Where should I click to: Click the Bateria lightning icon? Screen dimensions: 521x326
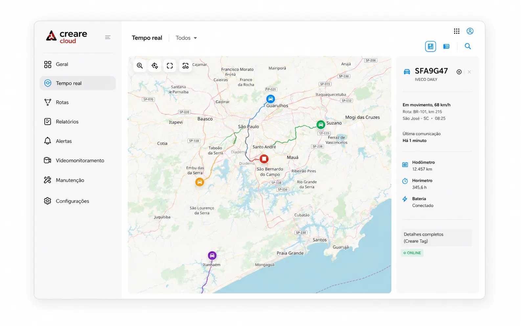405,199
